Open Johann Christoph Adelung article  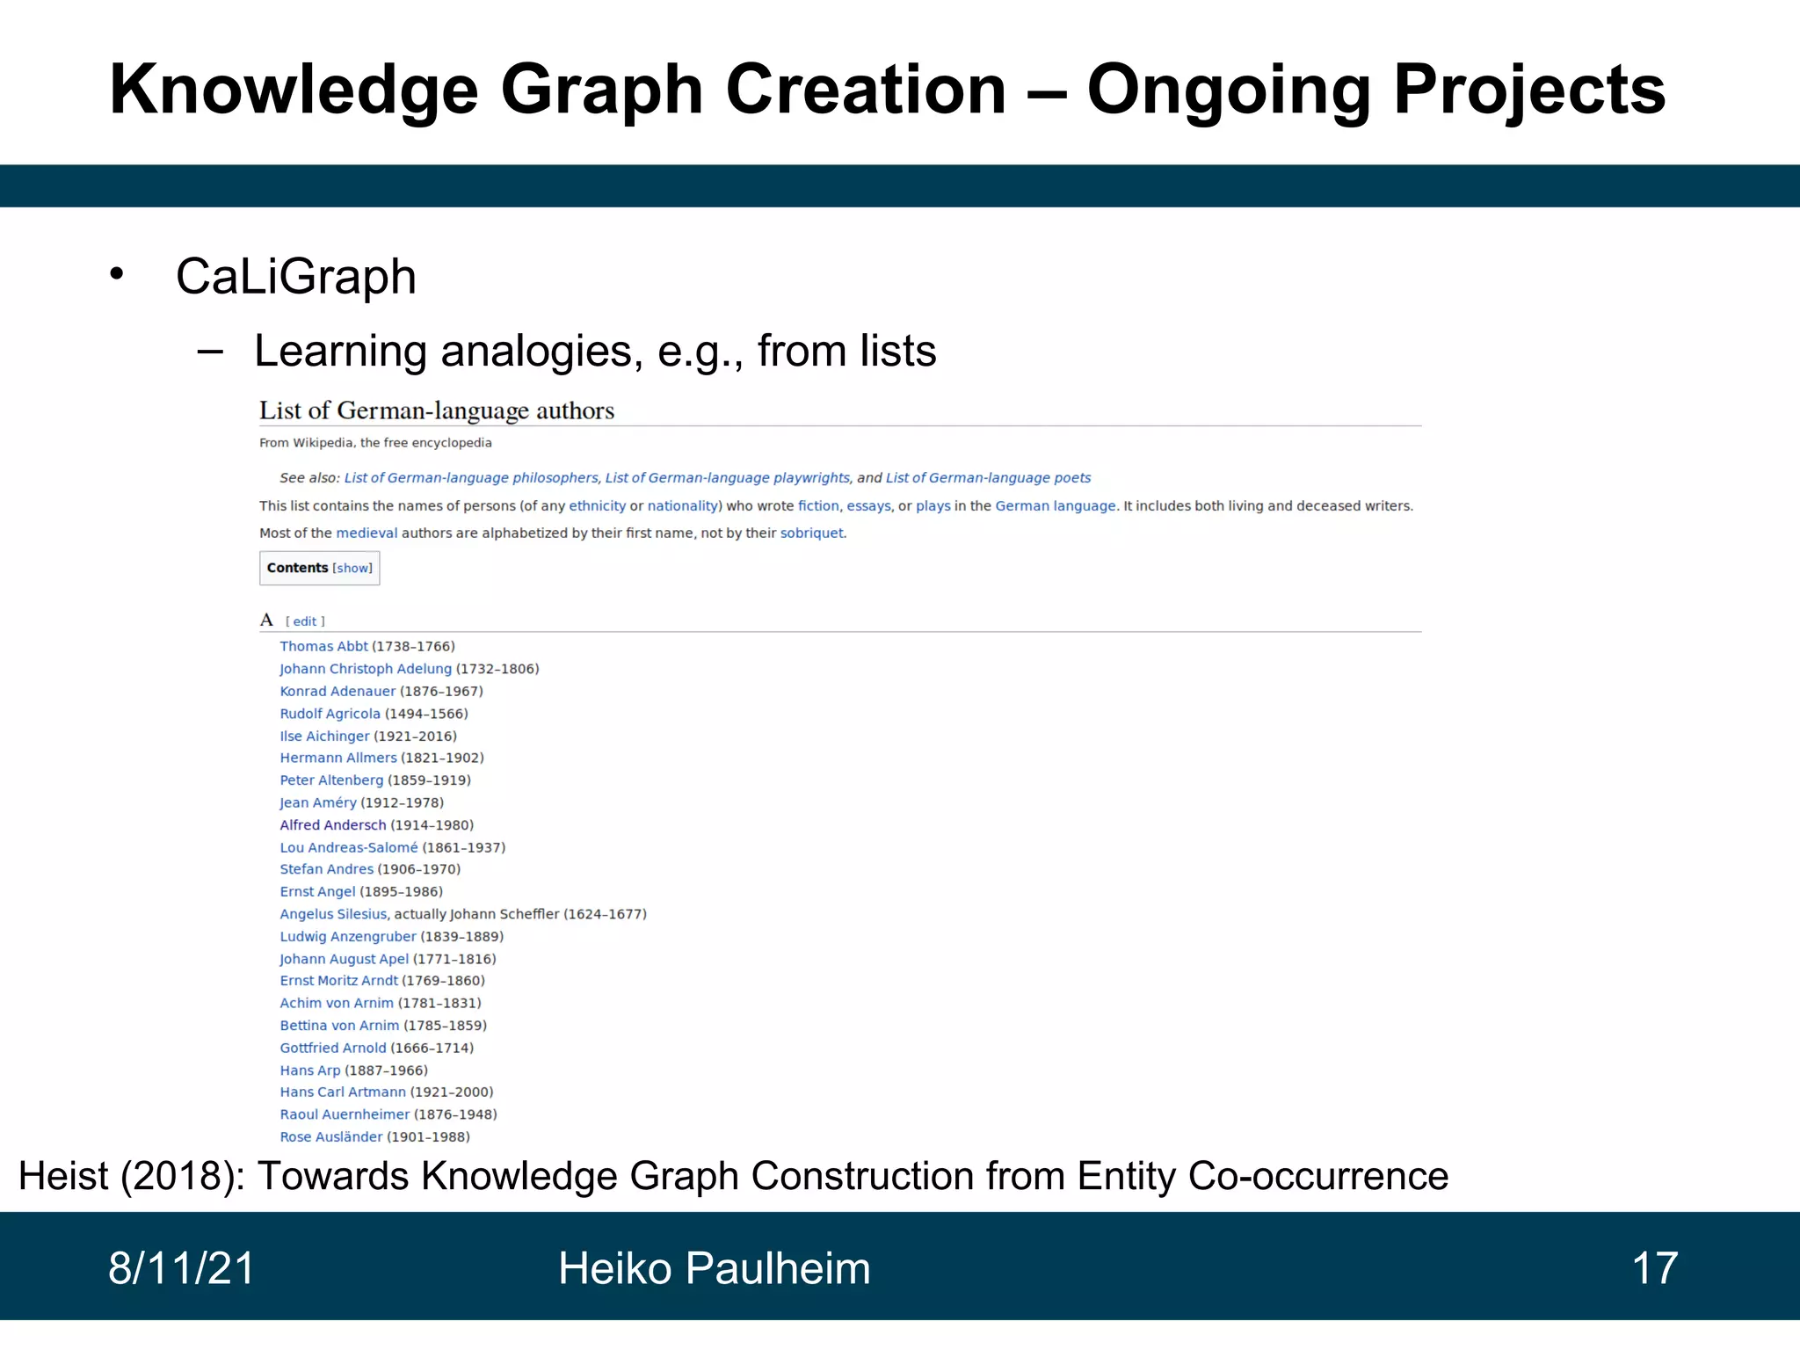pos(366,669)
